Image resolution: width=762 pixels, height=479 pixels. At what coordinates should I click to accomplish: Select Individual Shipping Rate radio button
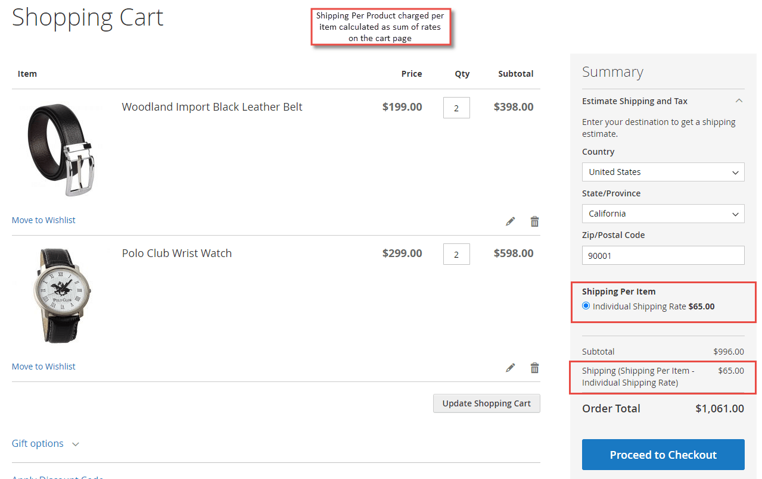click(586, 306)
